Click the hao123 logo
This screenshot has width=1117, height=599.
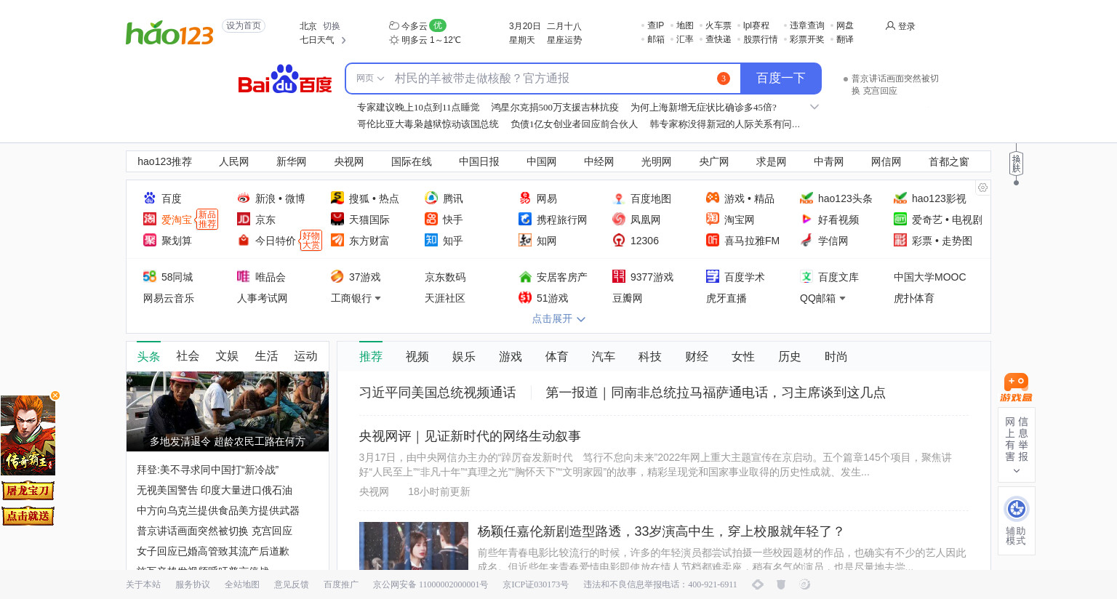[169, 33]
